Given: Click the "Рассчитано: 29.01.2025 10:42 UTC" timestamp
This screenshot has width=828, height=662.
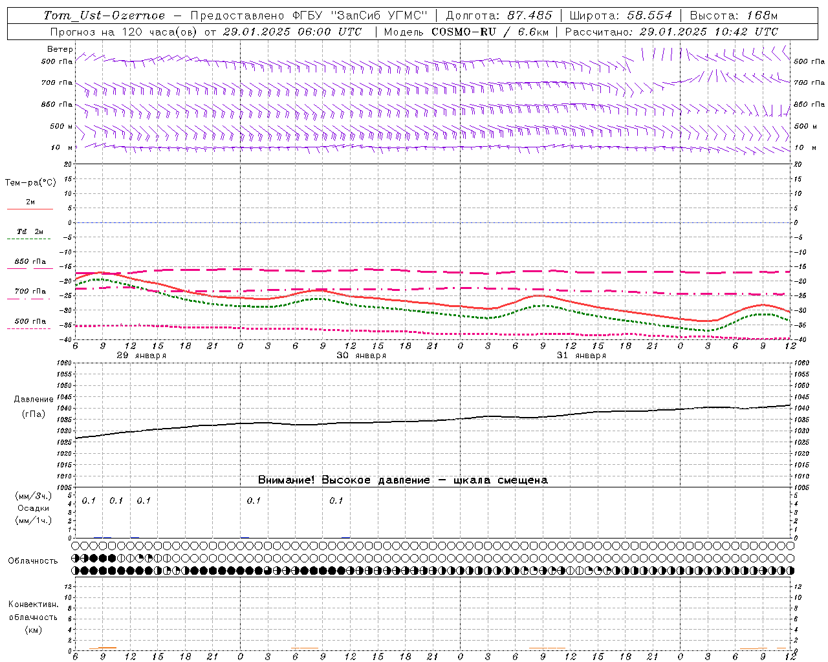Looking at the screenshot, I should (671, 32).
